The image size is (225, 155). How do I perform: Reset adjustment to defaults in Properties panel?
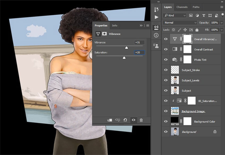click(125, 120)
